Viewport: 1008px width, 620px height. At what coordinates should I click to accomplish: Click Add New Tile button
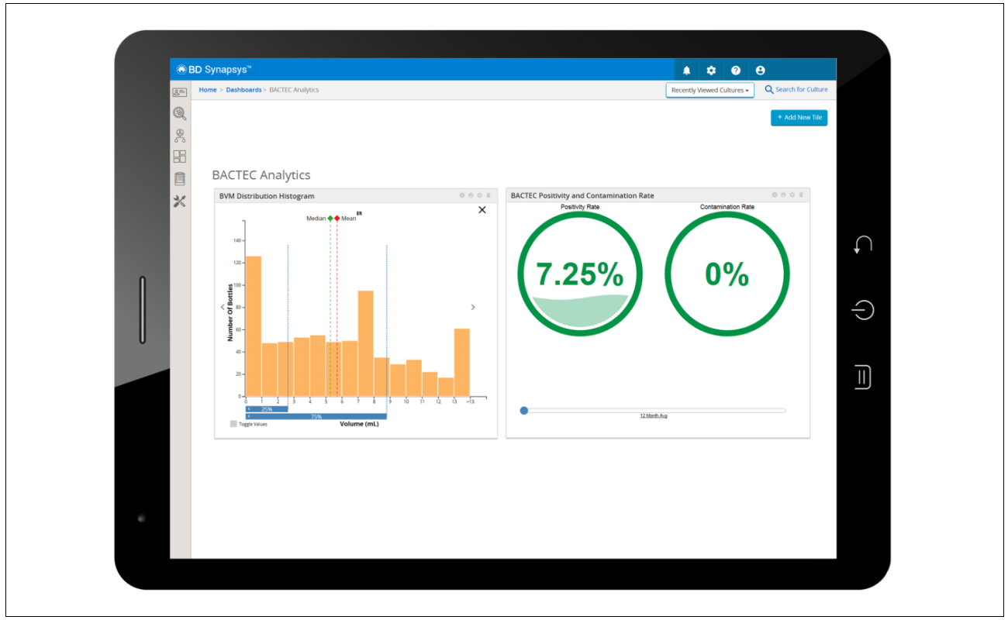tap(799, 117)
